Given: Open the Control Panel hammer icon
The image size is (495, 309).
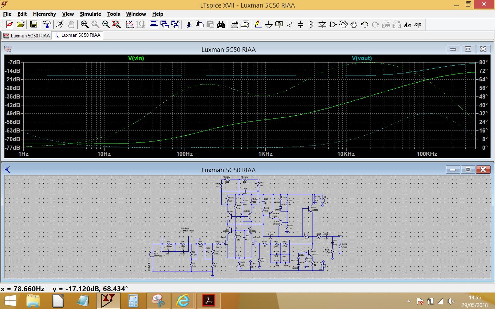Looking at the screenshot, I should point(47,24).
